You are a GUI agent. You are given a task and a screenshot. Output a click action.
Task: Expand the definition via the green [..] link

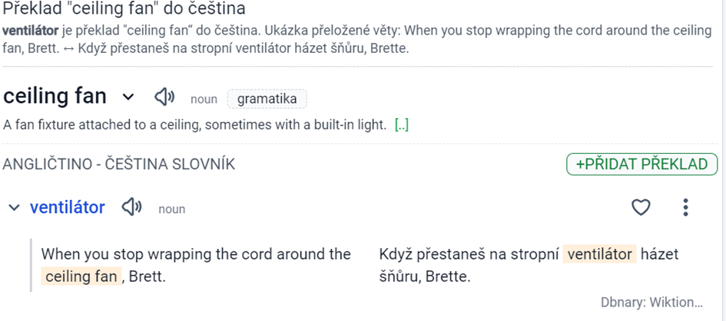click(x=402, y=125)
